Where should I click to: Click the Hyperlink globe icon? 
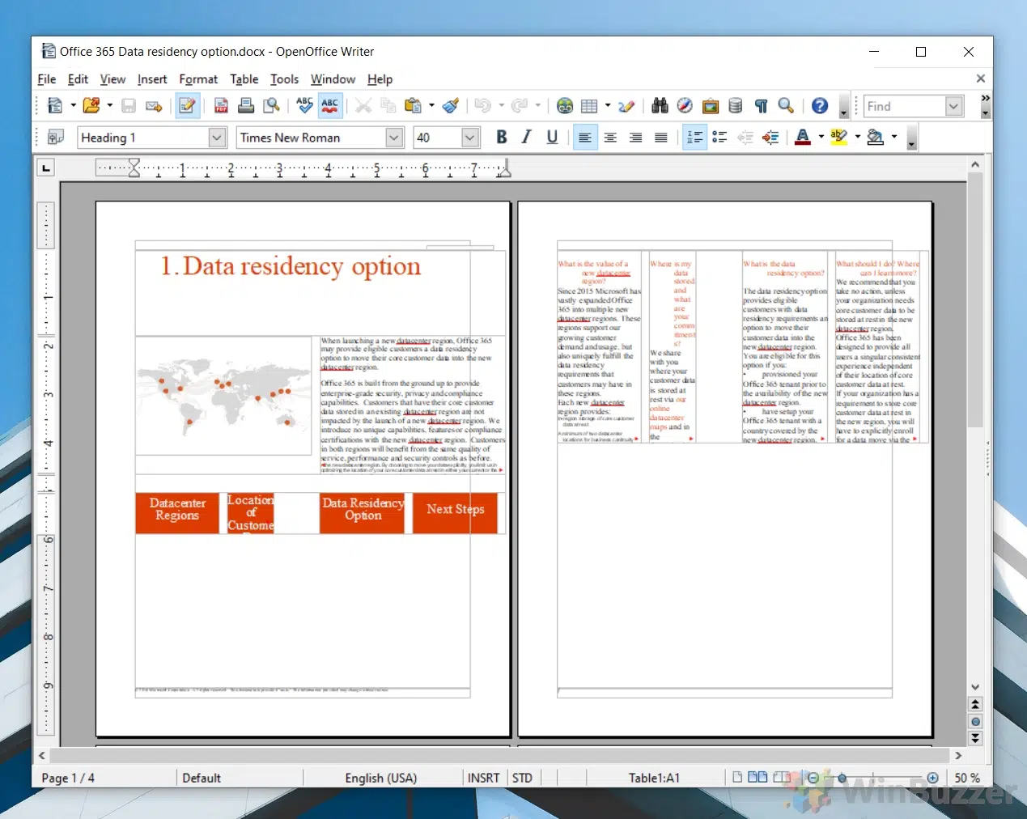click(565, 105)
